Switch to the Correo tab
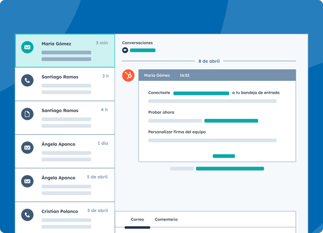The height and width of the screenshot is (233, 323). 137,219
